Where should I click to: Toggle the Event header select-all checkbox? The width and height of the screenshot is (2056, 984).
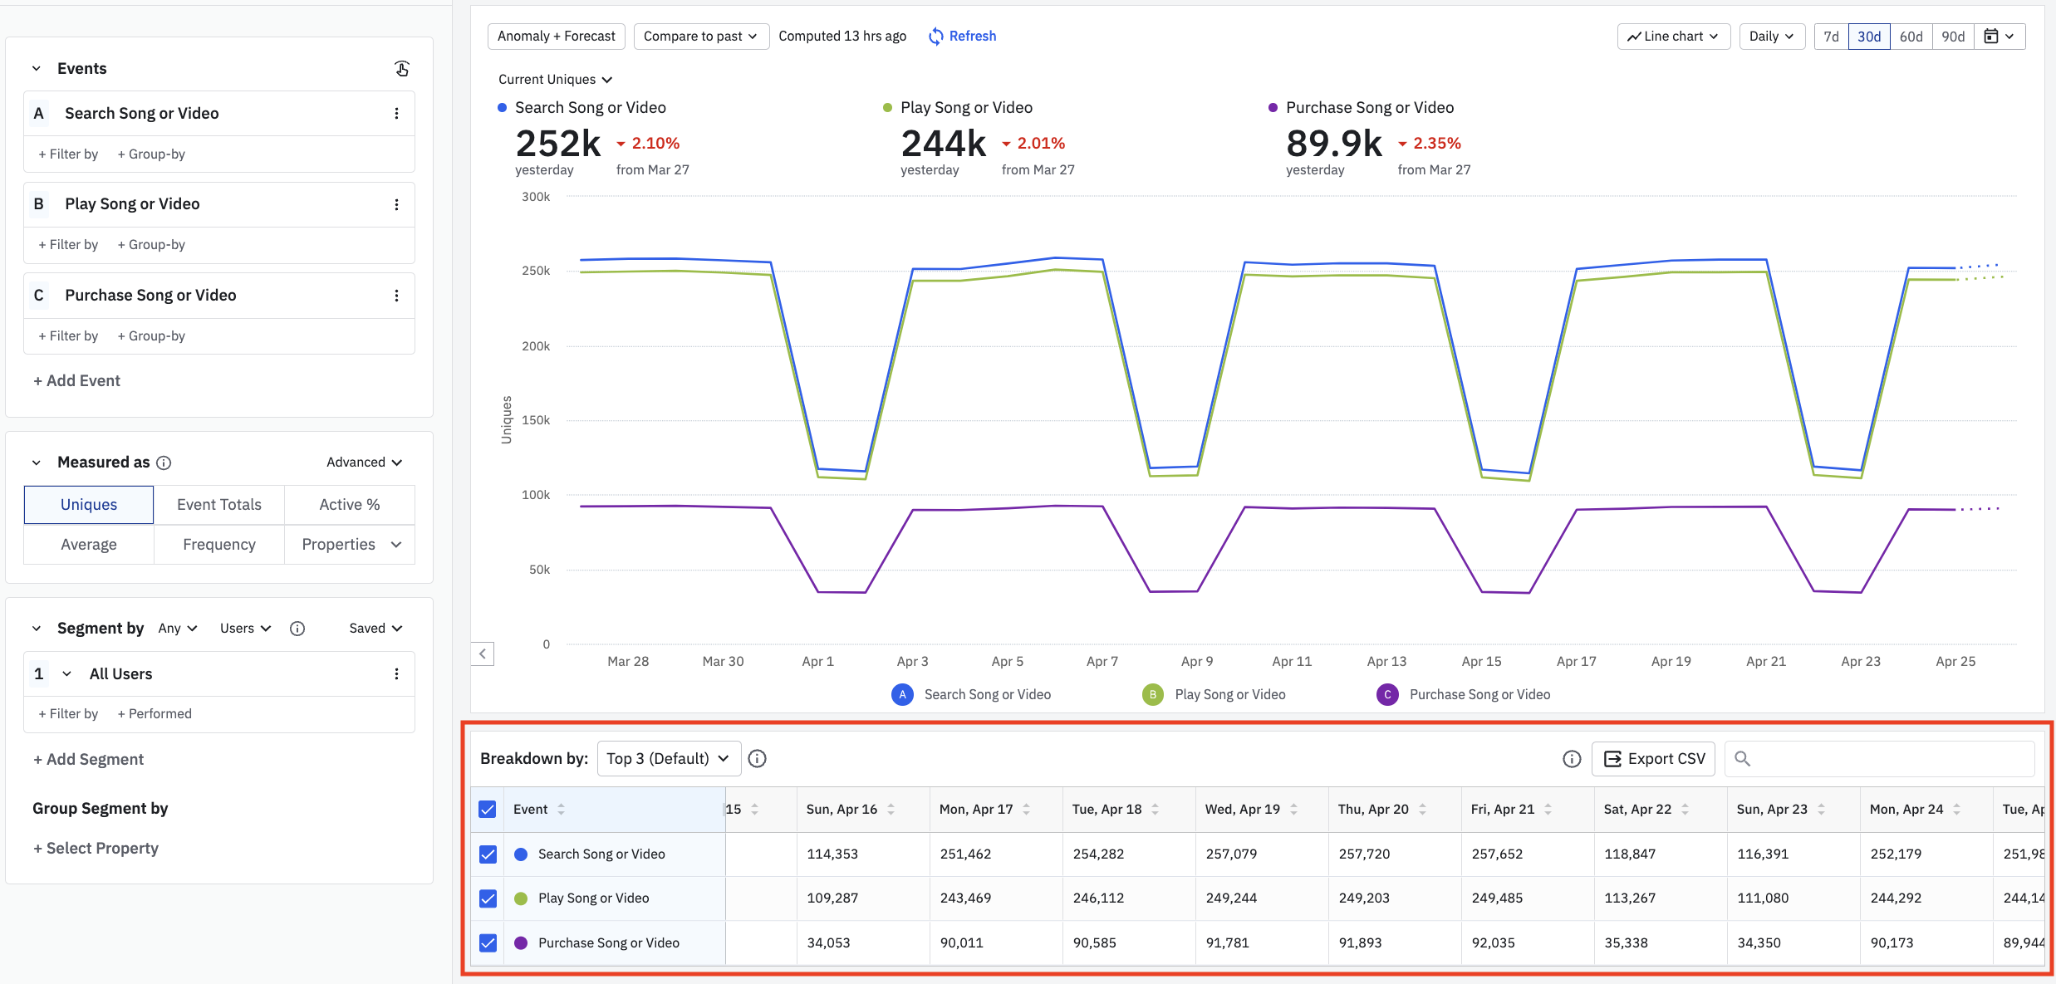click(x=488, y=810)
